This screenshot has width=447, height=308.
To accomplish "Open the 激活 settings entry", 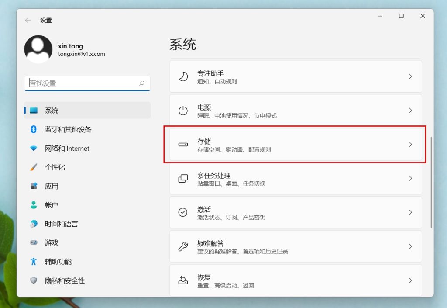I will (x=296, y=212).
